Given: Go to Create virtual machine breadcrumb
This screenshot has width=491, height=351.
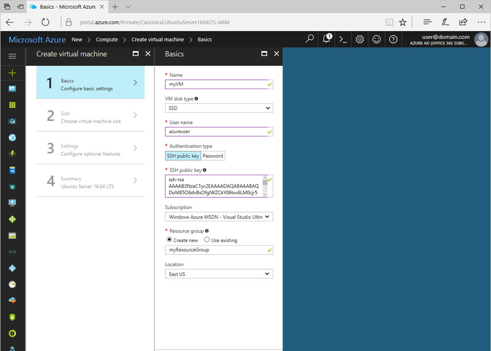Looking at the screenshot, I should (x=158, y=40).
